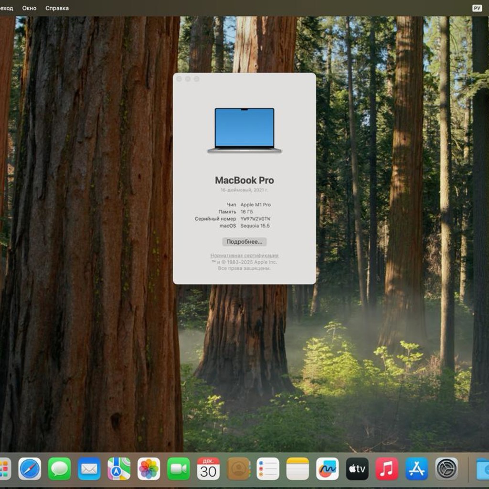This screenshot has width=489, height=489.
Task: Click the 16 ГБ memory value
Action: coord(246,212)
